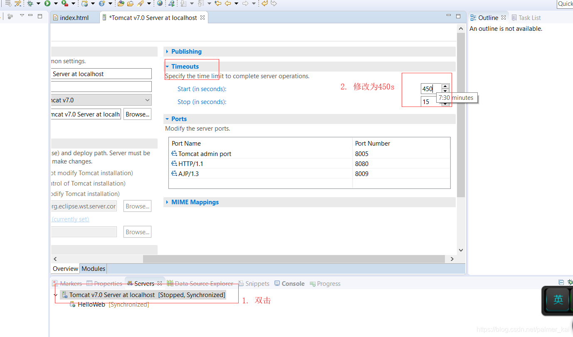Viewport: 573px width, 337px height.
Task: Click the Debug bug icon in toolbar
Action: click(x=30, y=4)
